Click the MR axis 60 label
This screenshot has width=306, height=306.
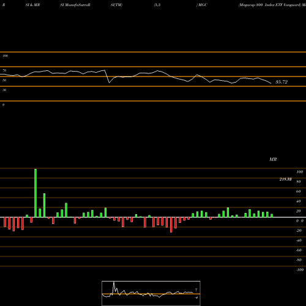[298, 192]
